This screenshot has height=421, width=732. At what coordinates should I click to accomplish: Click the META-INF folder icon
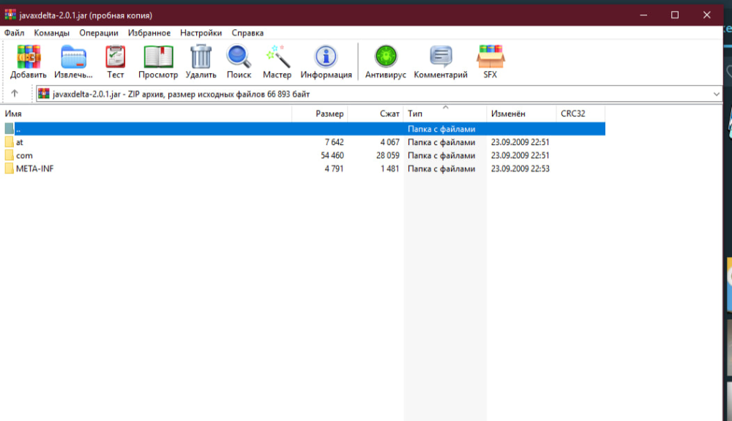(x=10, y=168)
